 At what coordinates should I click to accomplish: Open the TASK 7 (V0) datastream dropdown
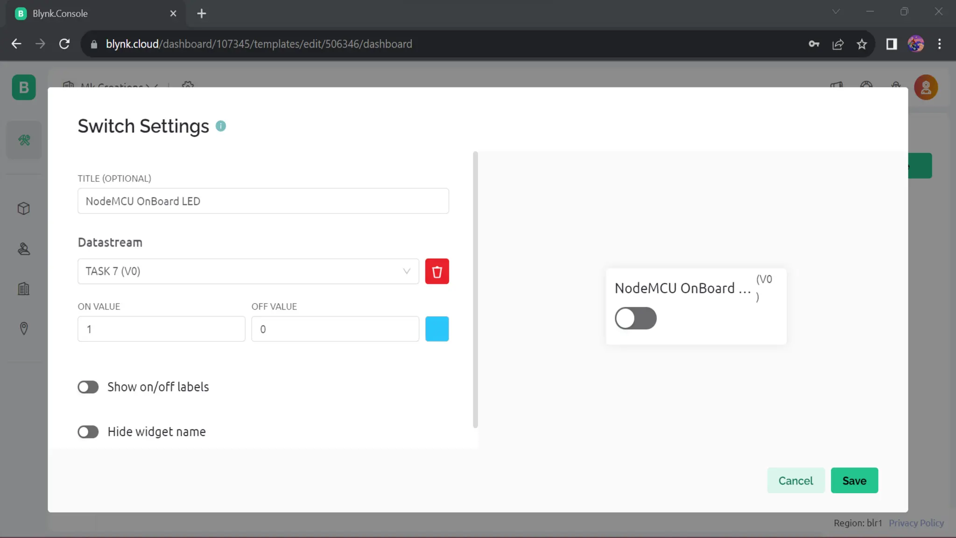click(x=248, y=271)
